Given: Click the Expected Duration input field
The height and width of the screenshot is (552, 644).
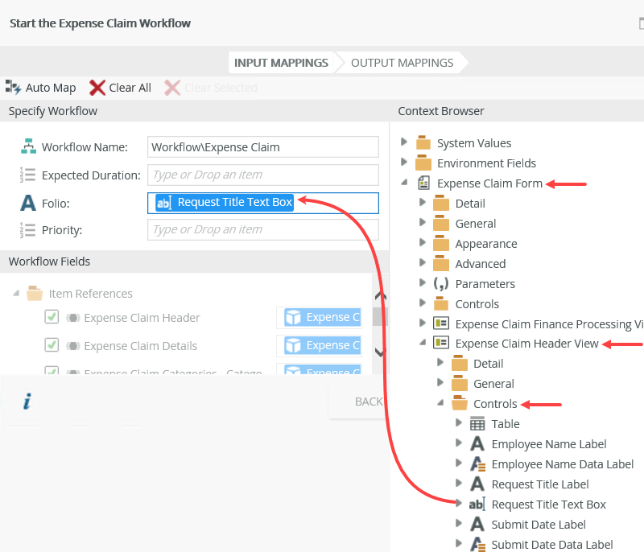Looking at the screenshot, I should coord(263,175).
